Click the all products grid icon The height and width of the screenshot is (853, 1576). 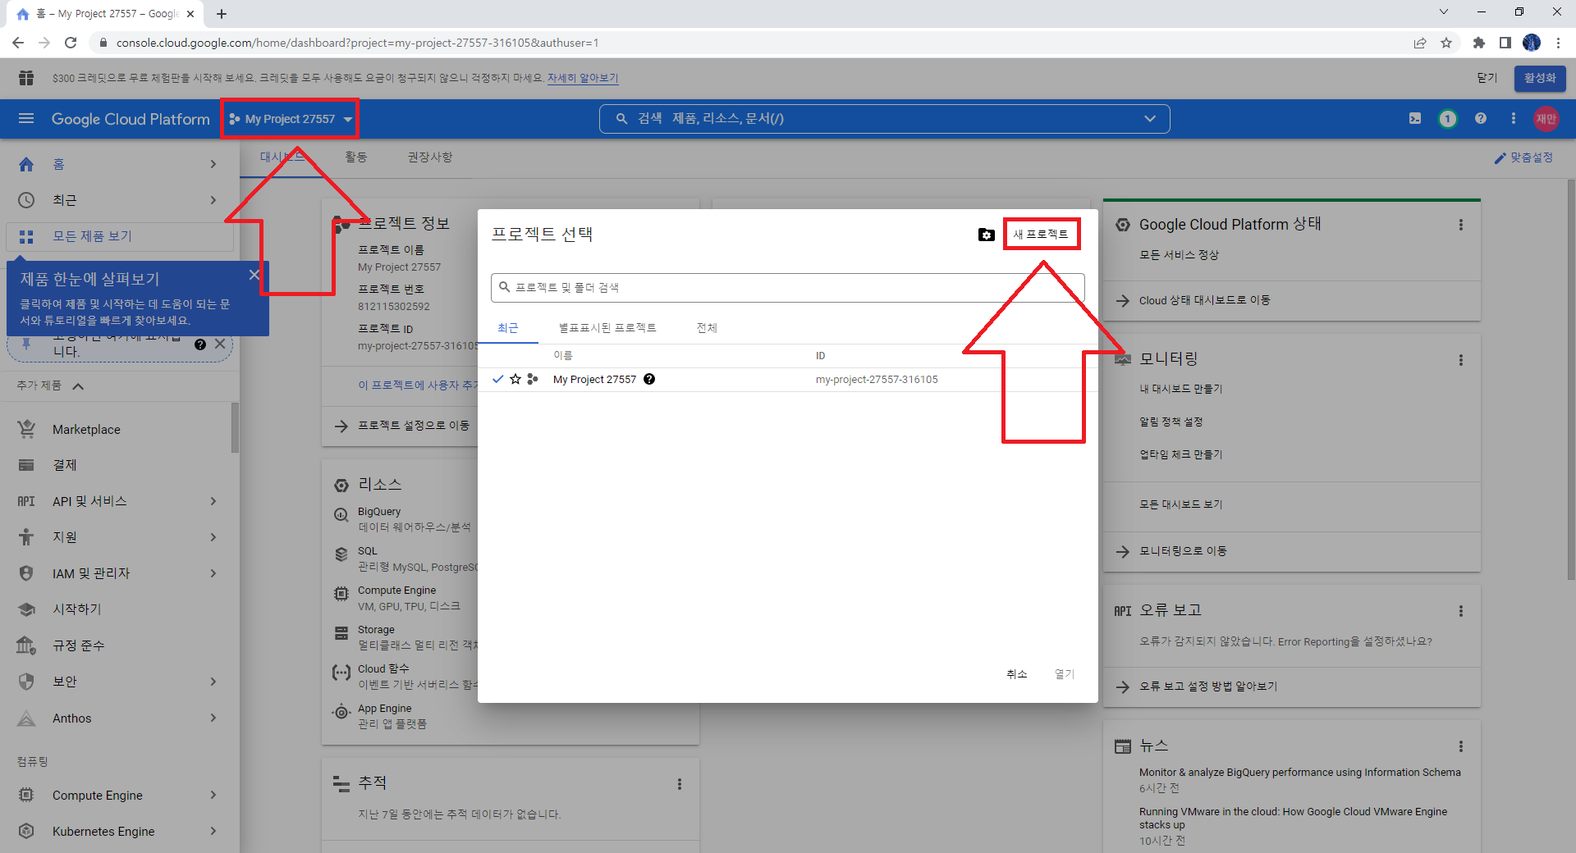point(26,236)
